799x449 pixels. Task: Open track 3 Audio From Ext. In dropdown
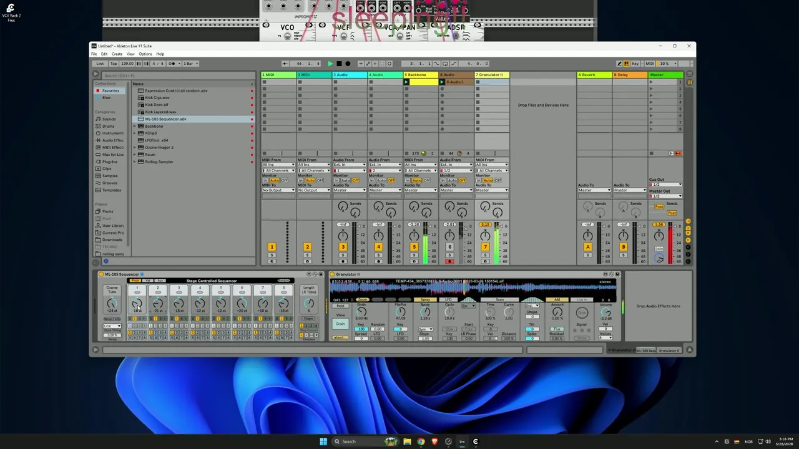point(349,165)
